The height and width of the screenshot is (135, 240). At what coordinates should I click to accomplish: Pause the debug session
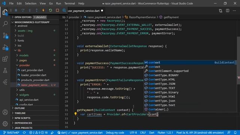(x=16, y=10)
